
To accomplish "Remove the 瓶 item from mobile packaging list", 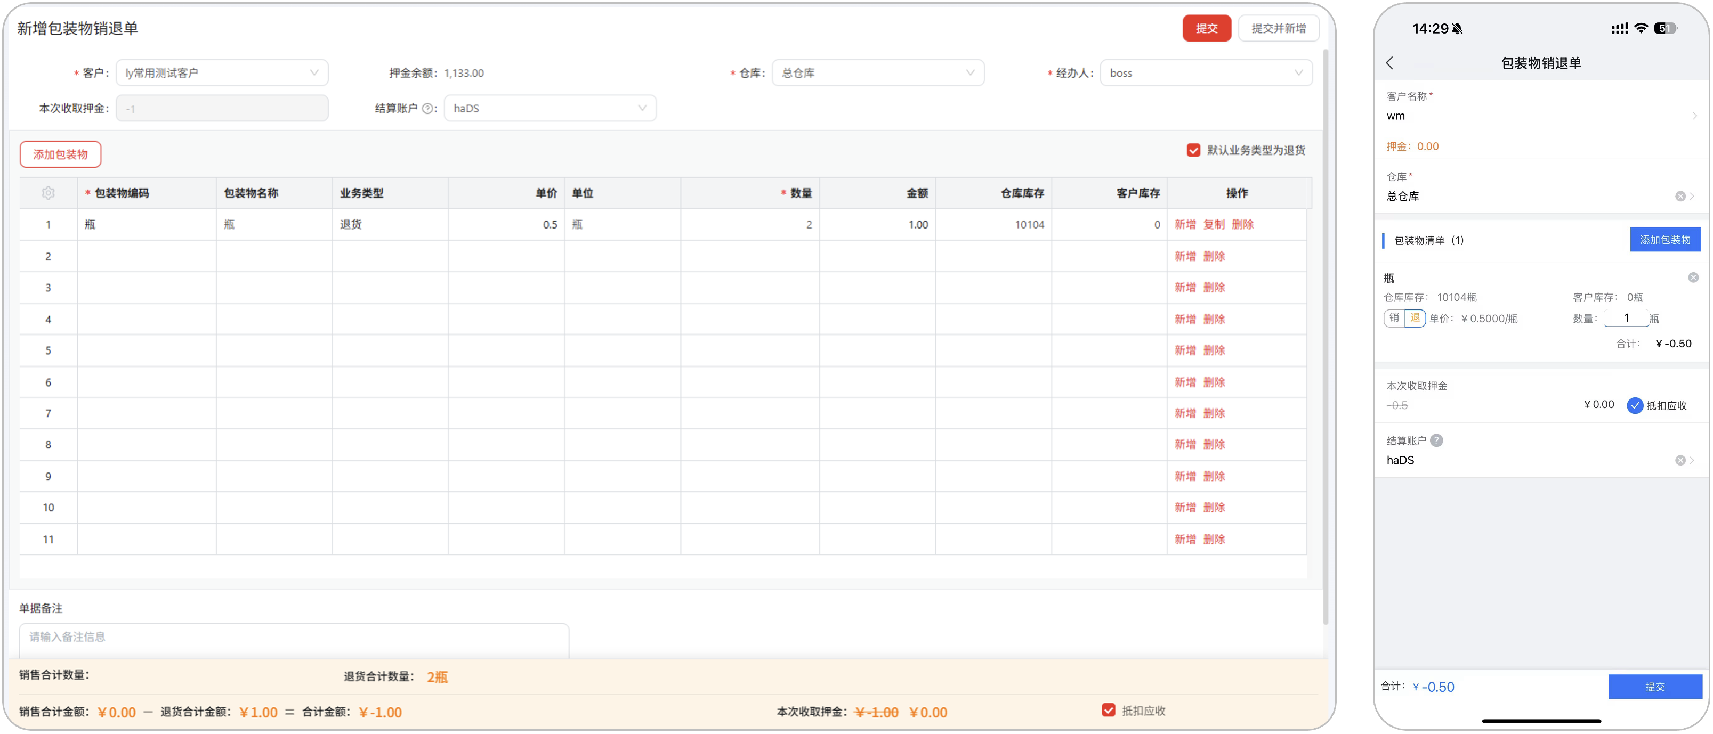I will pos(1693,277).
